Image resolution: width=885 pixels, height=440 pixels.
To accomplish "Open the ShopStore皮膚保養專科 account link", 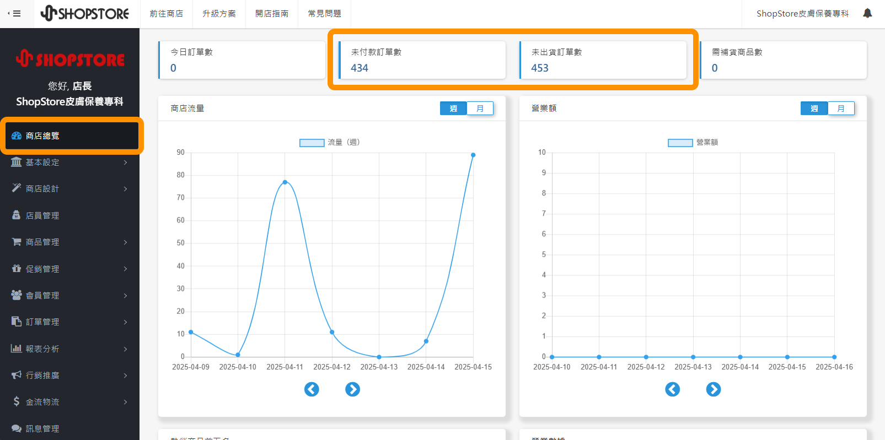I will [802, 14].
